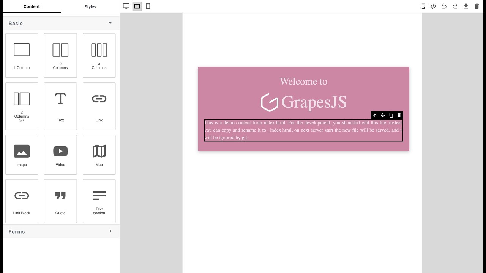
Task: Toggle component outline borders
Action: coord(422,6)
